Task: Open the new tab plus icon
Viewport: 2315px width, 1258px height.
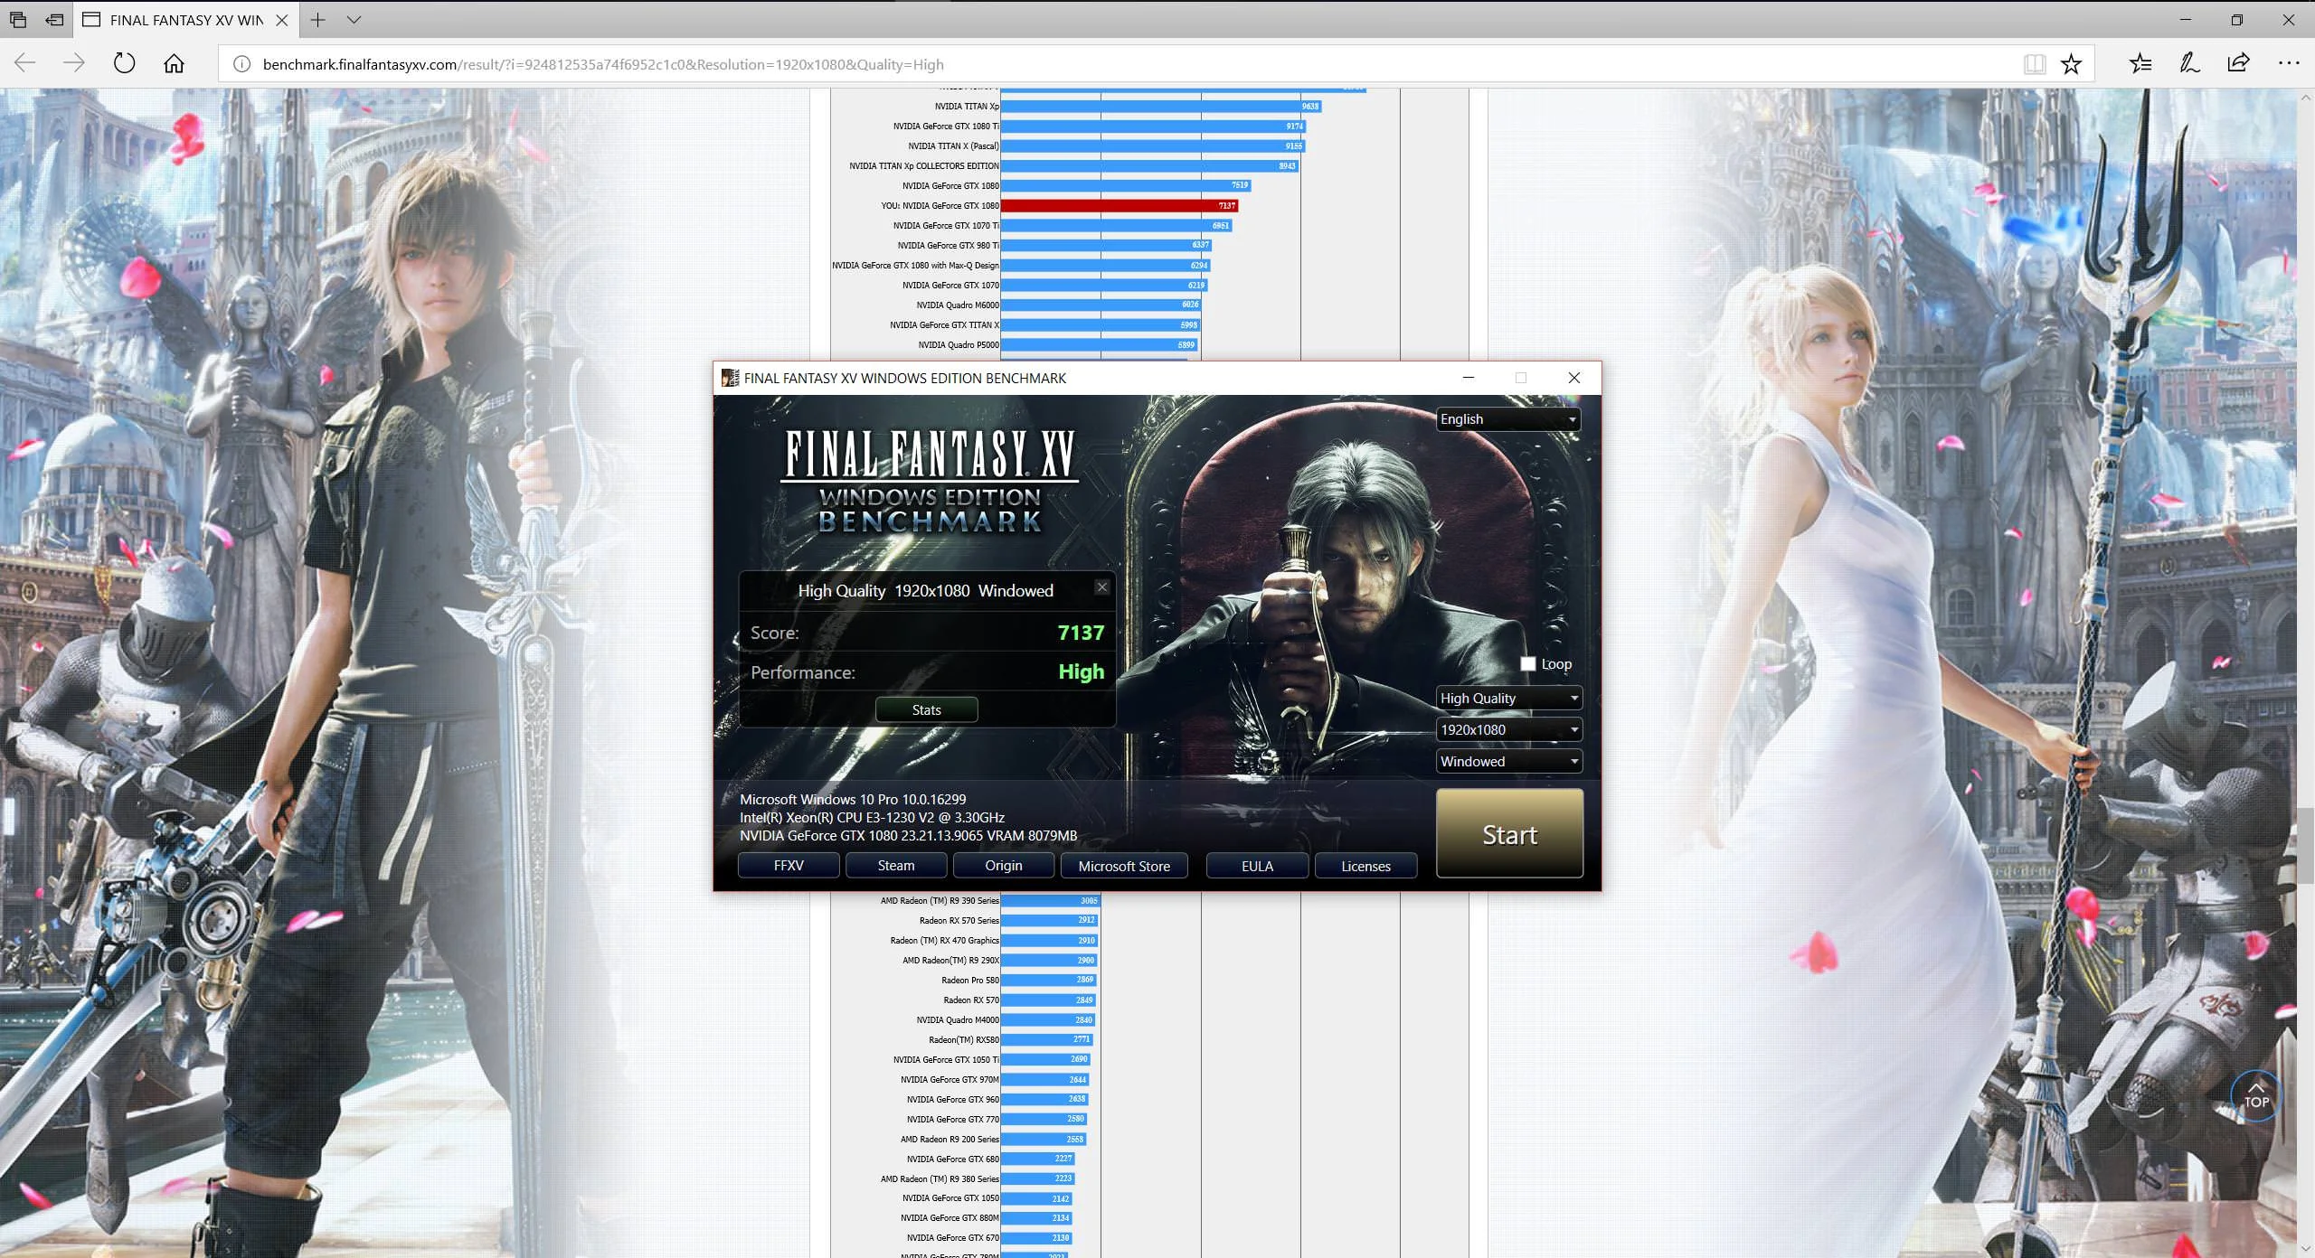Action: 317,19
